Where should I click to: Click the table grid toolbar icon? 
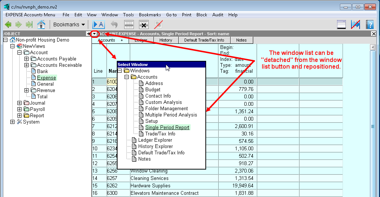pyautogui.click(x=129, y=25)
